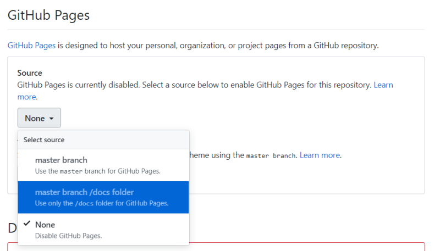Click 'Use only the /docs folder' description

coord(102,203)
